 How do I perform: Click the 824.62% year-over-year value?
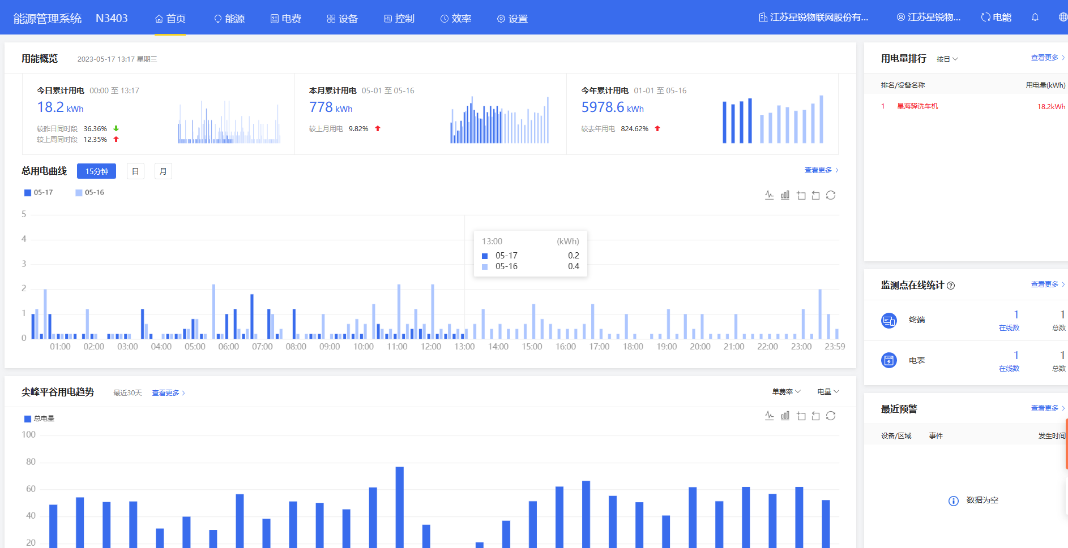(634, 129)
